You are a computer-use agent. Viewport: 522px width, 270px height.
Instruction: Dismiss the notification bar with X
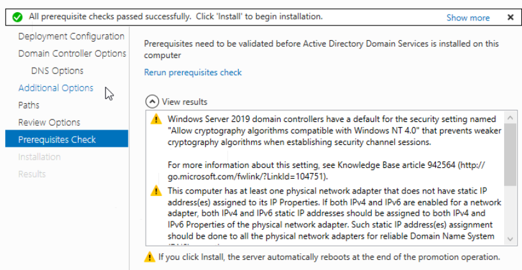(x=510, y=17)
